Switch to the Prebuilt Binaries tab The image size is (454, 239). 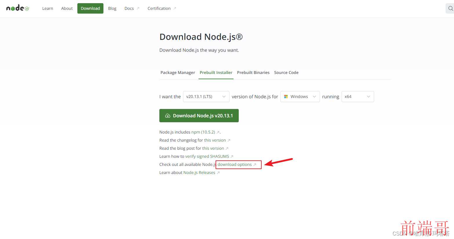pos(253,73)
